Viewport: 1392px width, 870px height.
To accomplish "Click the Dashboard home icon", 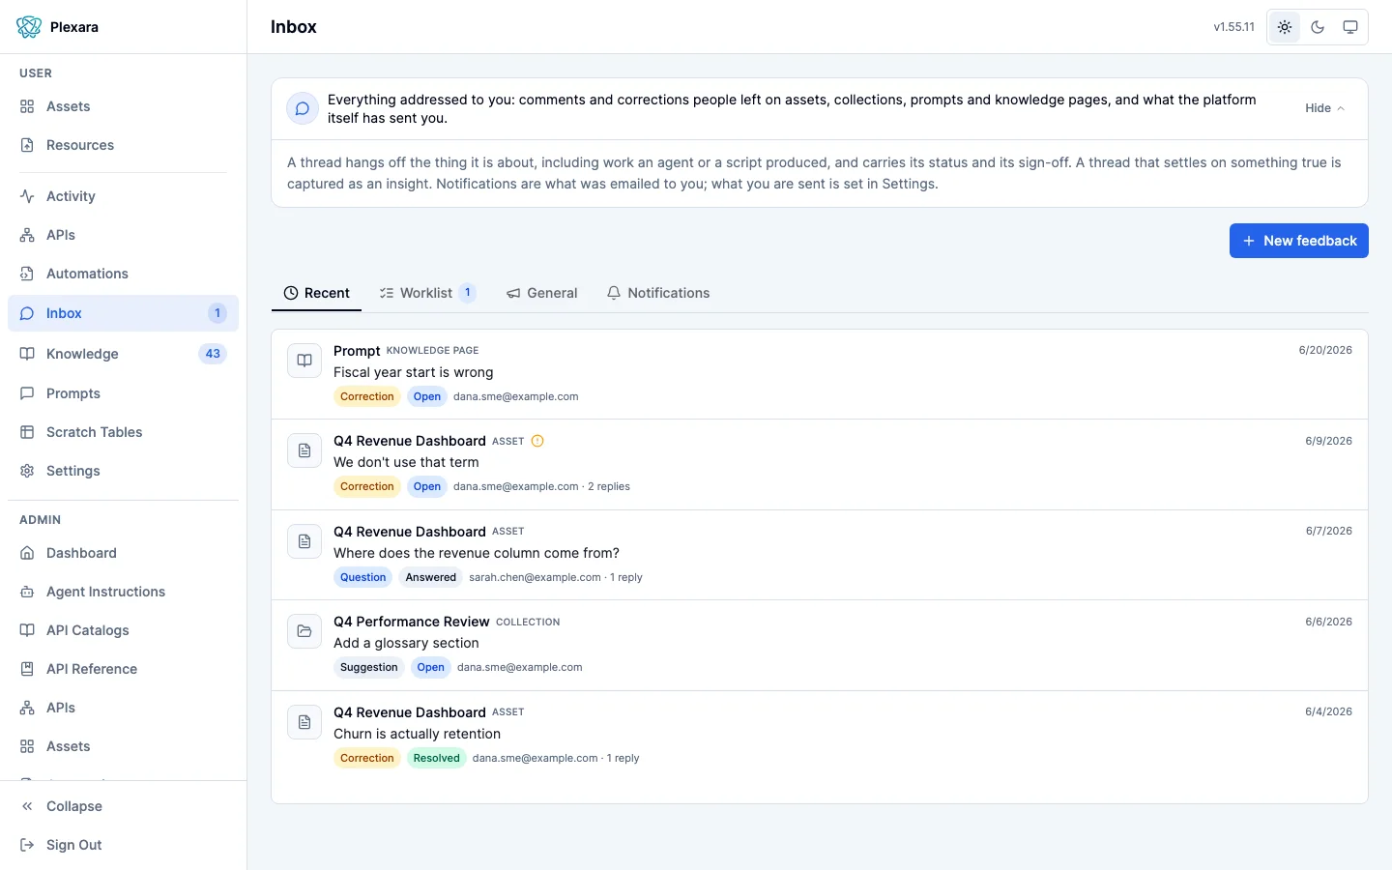I will pos(27,553).
